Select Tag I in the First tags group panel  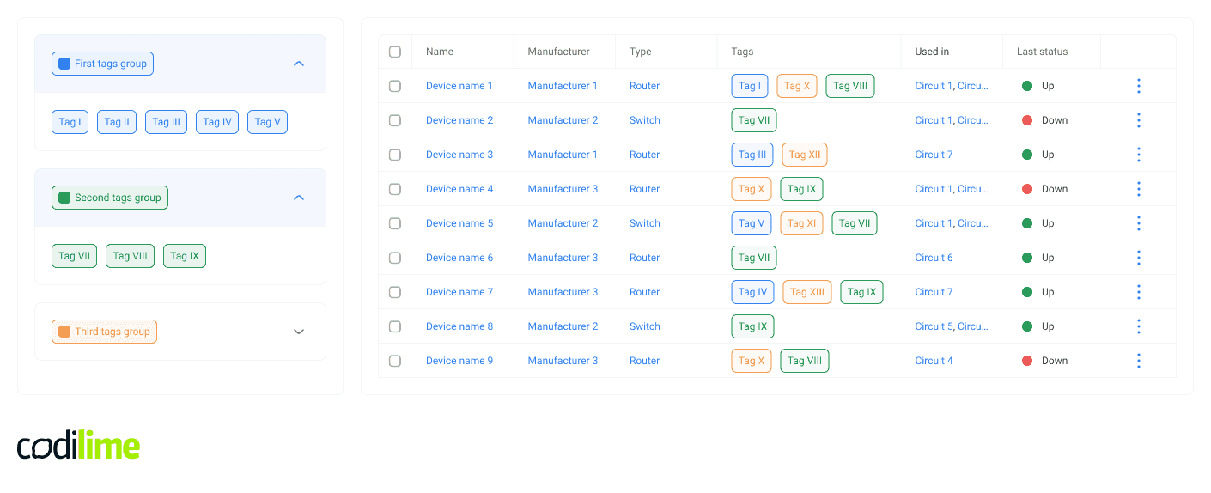point(70,122)
